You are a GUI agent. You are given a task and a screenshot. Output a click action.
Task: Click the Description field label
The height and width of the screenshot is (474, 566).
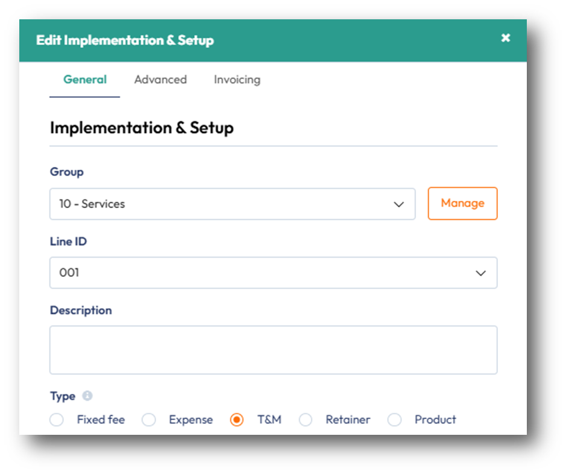(81, 311)
